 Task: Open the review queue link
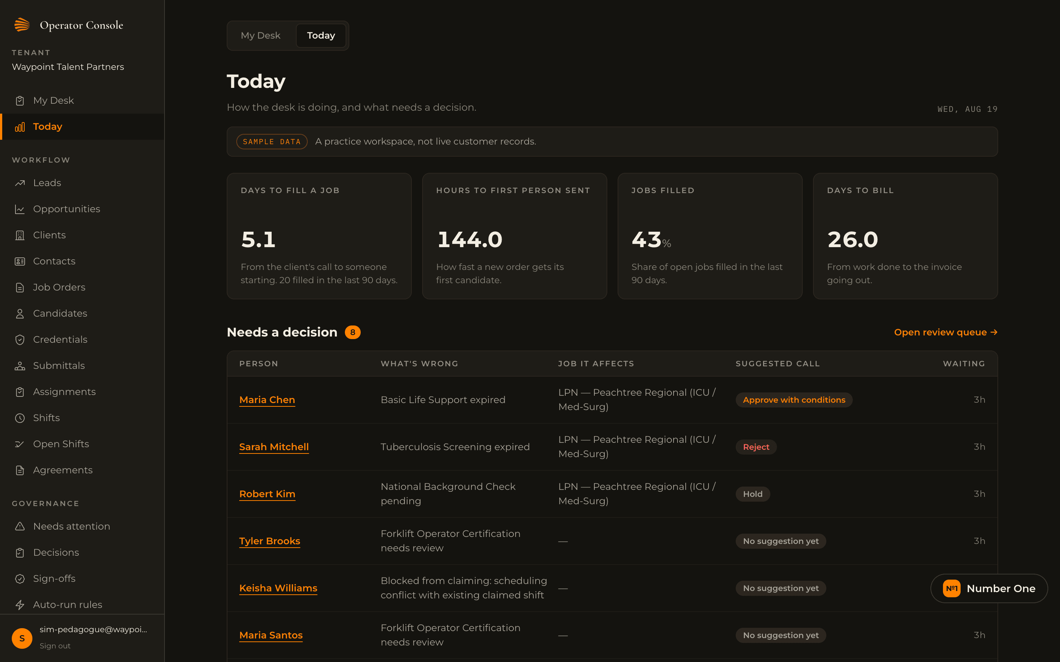946,332
